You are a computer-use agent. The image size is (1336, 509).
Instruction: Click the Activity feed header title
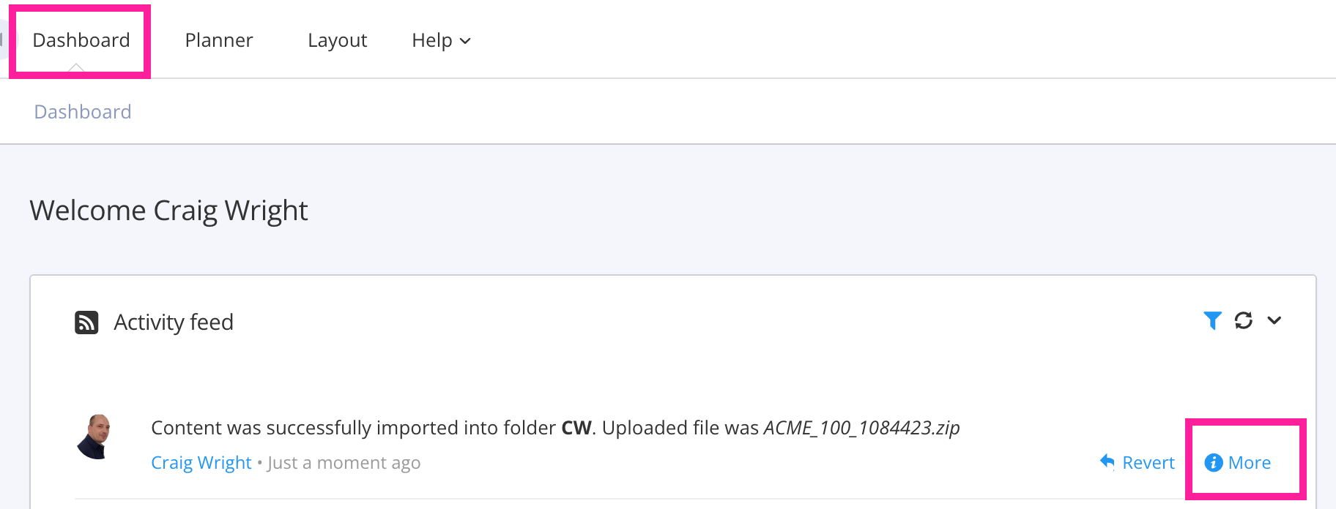tap(172, 322)
